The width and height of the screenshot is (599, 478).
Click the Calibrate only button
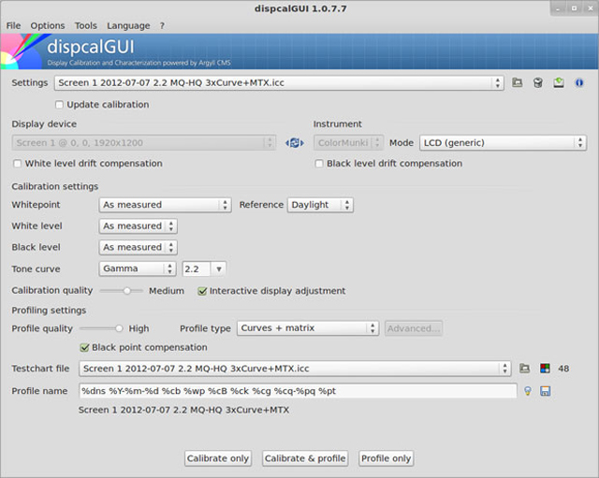click(x=218, y=458)
